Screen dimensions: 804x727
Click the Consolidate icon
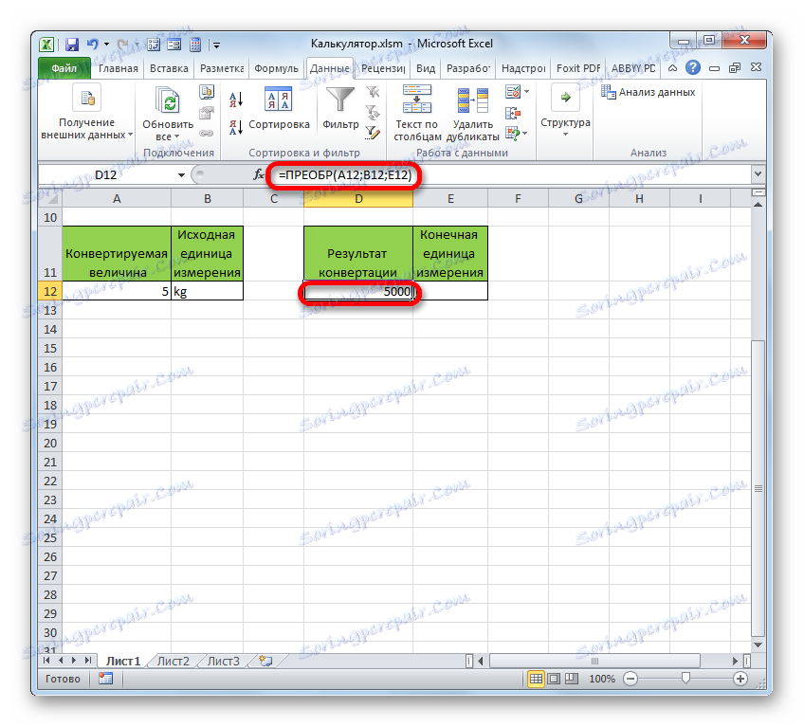coord(512,113)
